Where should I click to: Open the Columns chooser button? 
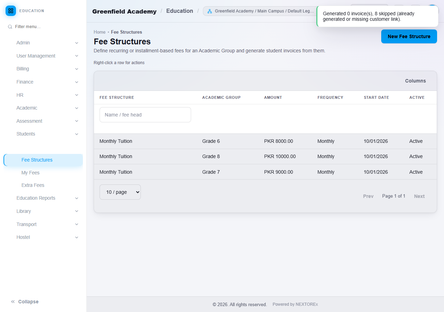(415, 81)
